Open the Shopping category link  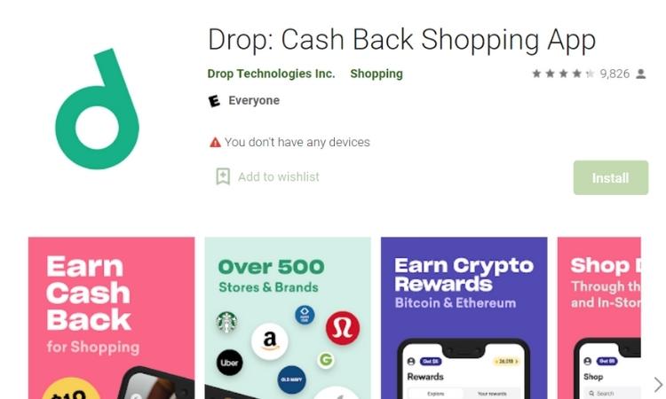pos(377,74)
